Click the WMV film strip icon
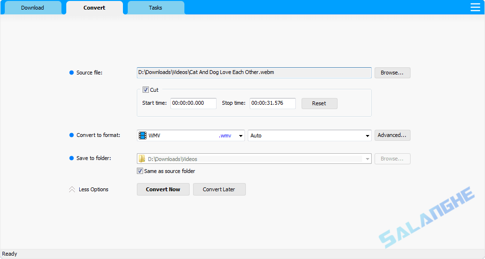 coord(143,136)
